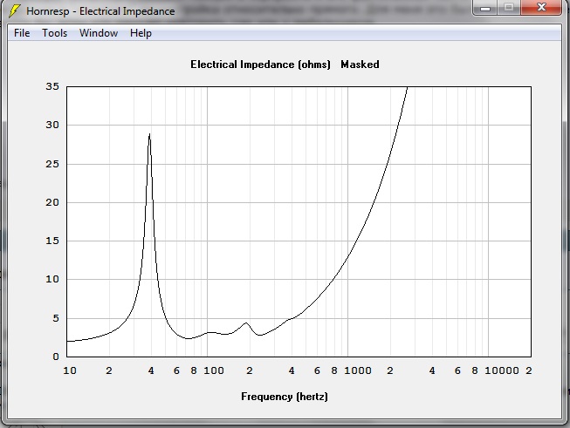Click the '35' impedance axis value
The width and height of the screenshot is (570, 428).
pos(52,86)
